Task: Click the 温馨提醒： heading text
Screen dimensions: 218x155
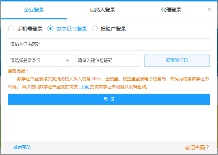Action: click(18, 71)
